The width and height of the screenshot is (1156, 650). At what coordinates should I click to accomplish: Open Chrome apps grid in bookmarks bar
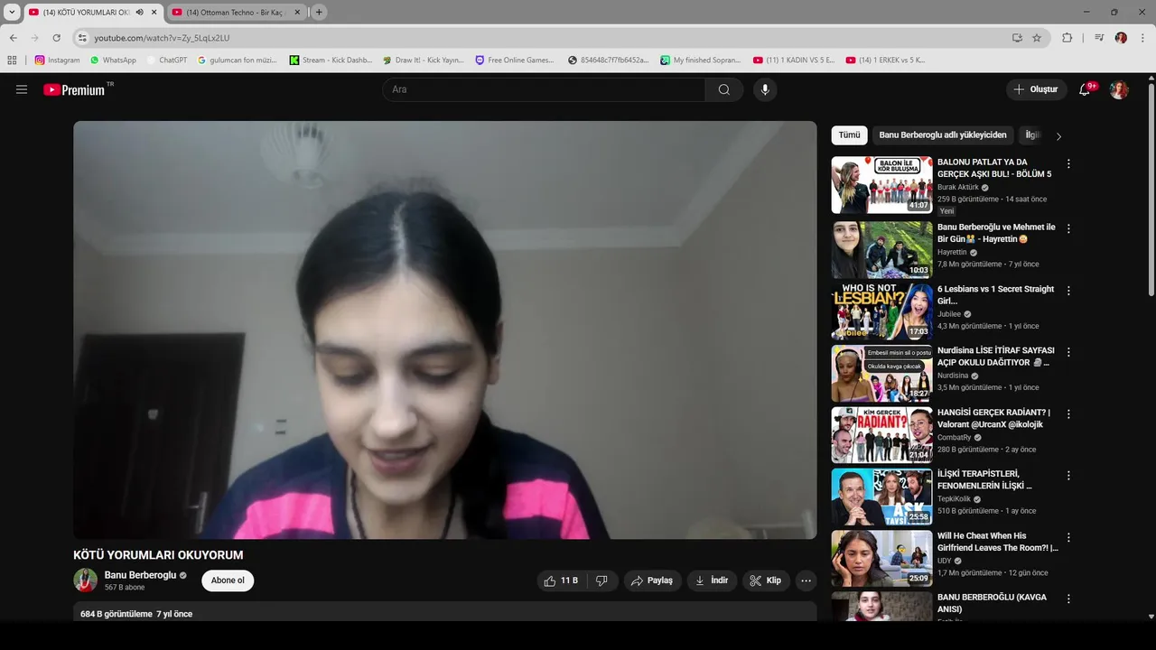pos(12,60)
